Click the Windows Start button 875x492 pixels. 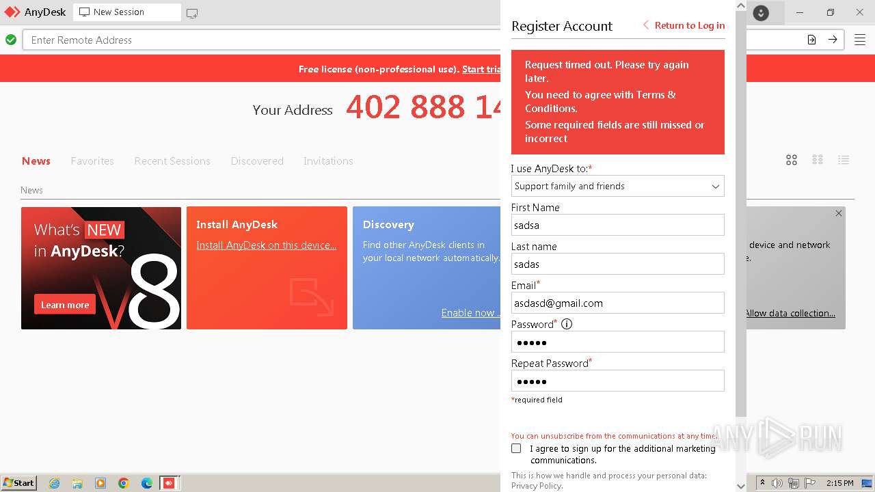pyautogui.click(x=18, y=483)
